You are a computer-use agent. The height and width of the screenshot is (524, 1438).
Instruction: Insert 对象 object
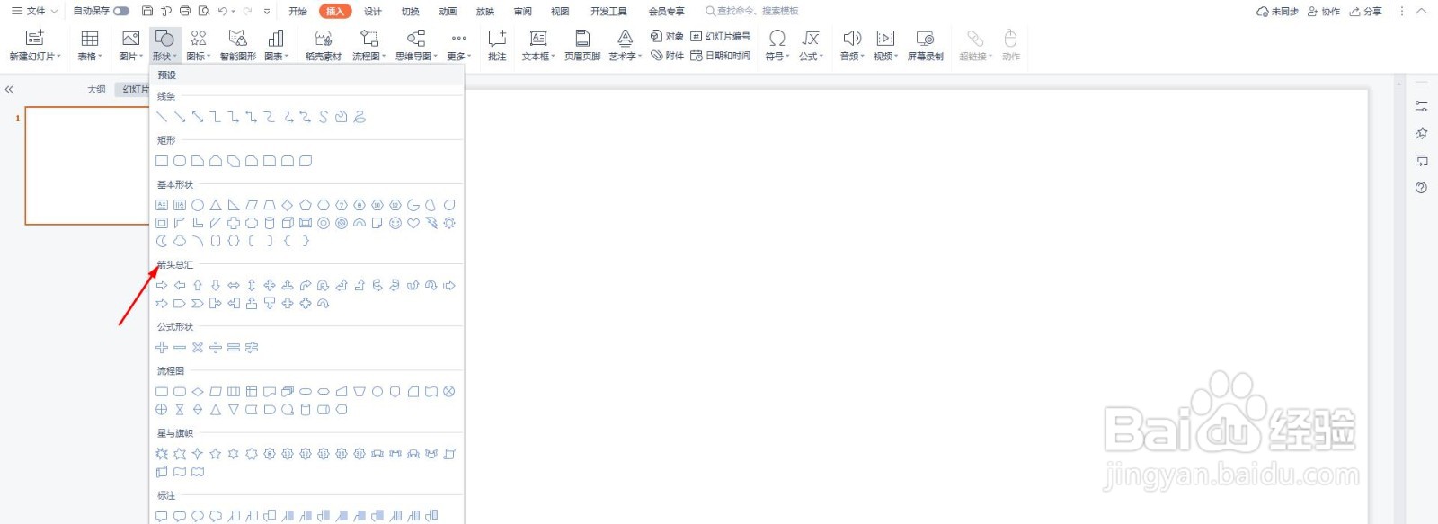click(x=667, y=36)
